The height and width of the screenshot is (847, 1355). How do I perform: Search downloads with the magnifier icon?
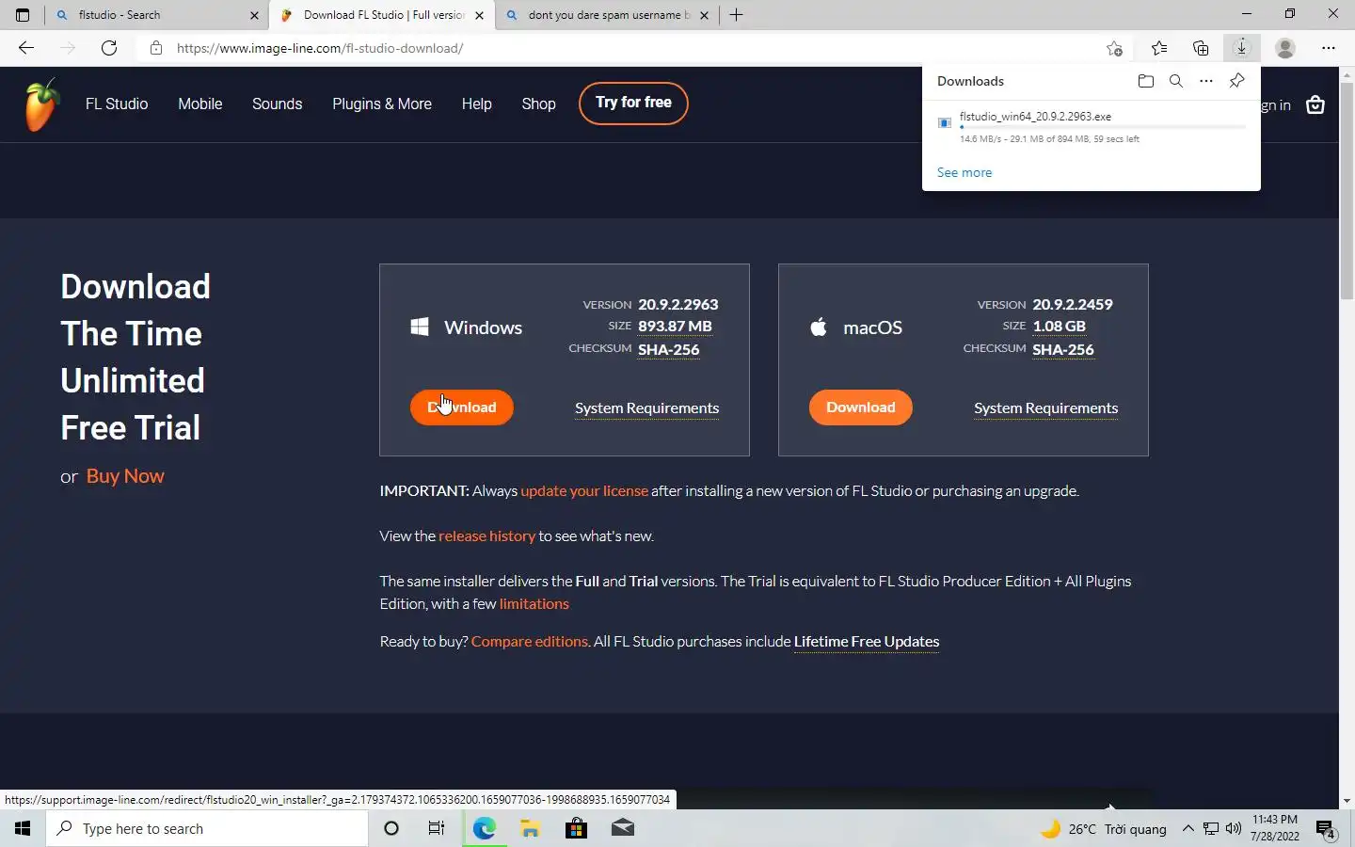point(1175,81)
